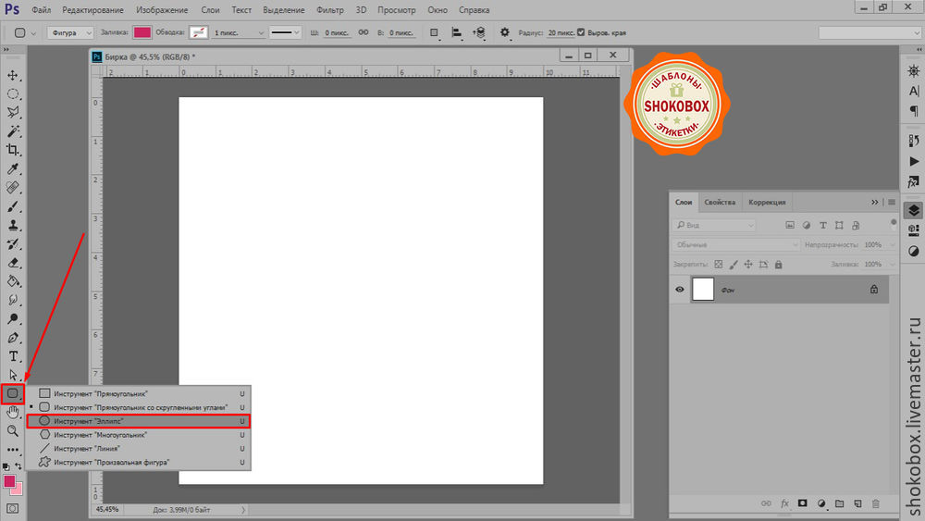Toggle the Выров. края checkbox
This screenshot has width=925, height=521.
pyautogui.click(x=581, y=32)
